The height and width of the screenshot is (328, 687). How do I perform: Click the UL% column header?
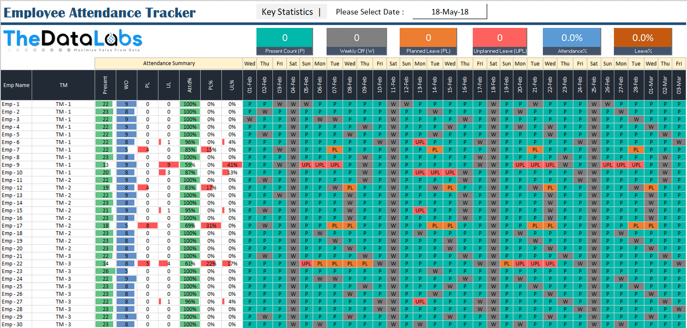coord(232,85)
